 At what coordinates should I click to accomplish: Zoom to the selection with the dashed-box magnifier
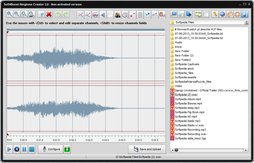[24, 14]
